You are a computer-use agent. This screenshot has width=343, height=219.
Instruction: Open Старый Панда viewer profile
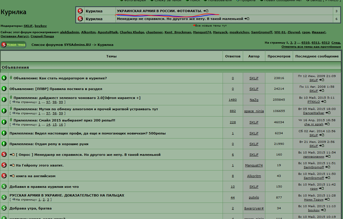(x=42, y=36)
